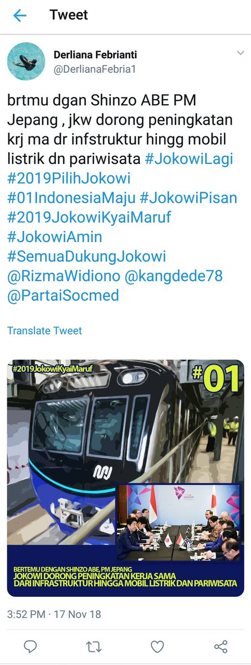Open hashtag #2019JokowiKyaiMaruf in tweet text
The image size is (251, 665).
click(89, 217)
